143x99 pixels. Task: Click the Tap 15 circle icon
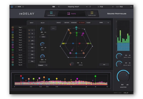[13, 62]
